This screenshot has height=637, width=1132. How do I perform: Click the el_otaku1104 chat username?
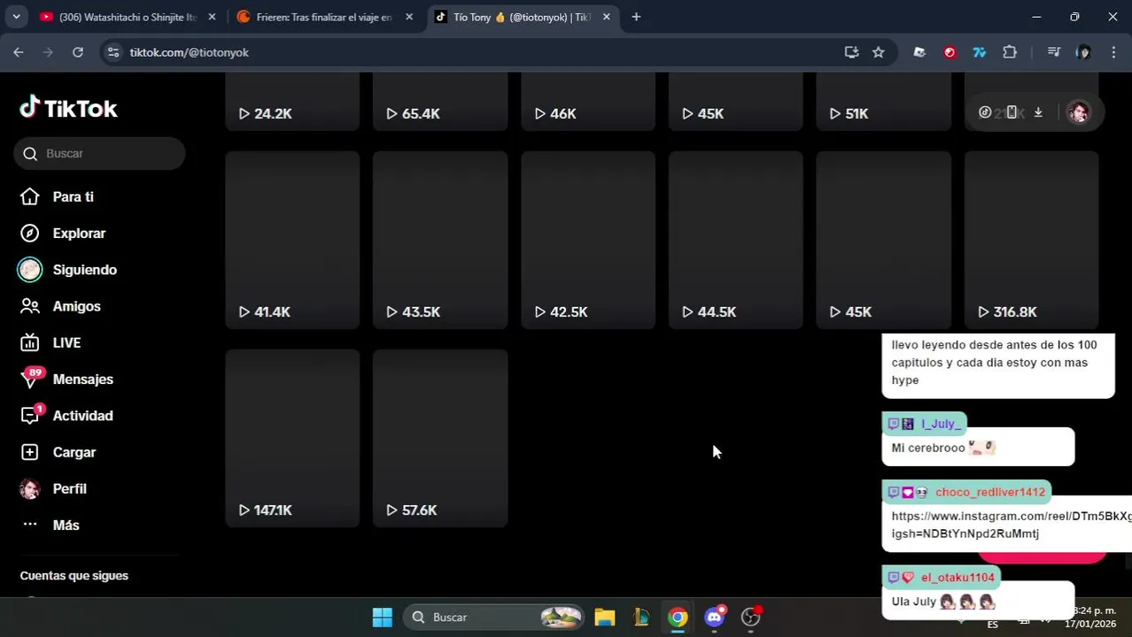point(958,577)
